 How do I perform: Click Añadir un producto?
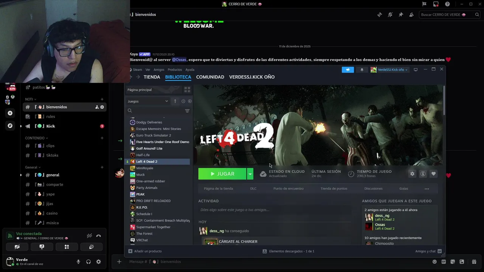pos(145,251)
